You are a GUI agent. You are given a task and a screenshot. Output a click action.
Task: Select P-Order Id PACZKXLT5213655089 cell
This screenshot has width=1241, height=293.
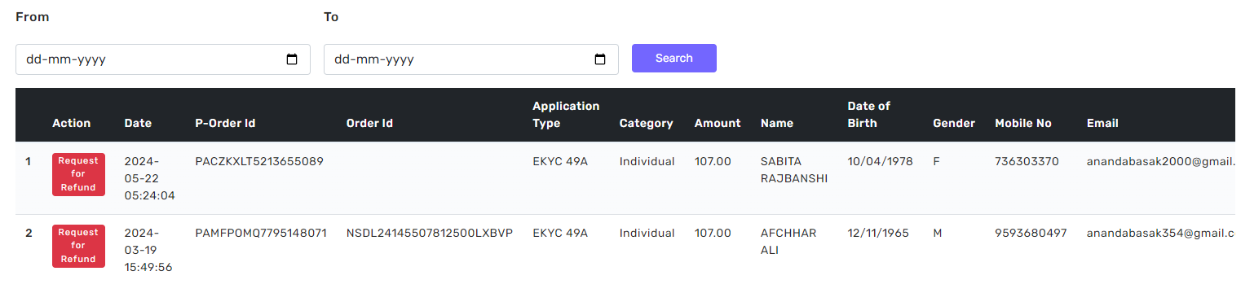(259, 161)
